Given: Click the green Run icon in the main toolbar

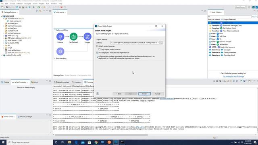Looking at the screenshot, I should tap(39, 7).
